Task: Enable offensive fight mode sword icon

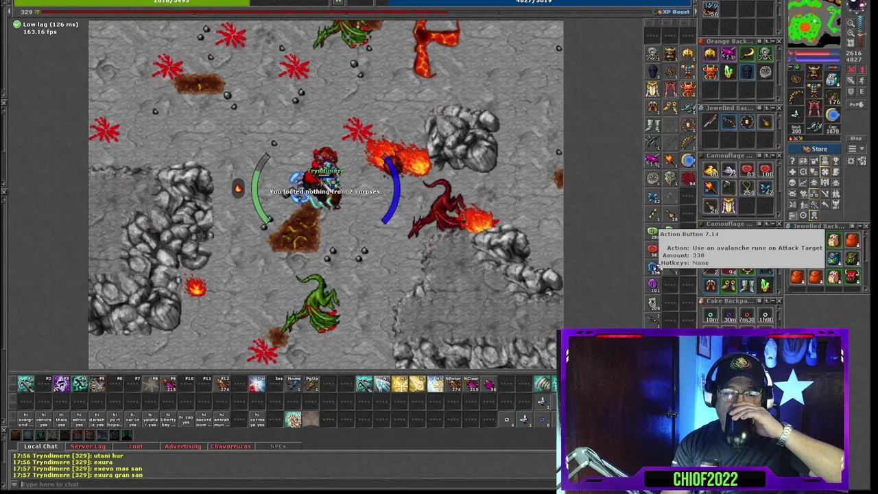Action: (x=851, y=80)
